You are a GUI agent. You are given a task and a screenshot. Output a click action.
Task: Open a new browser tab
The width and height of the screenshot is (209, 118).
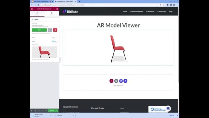[x=79, y=1]
